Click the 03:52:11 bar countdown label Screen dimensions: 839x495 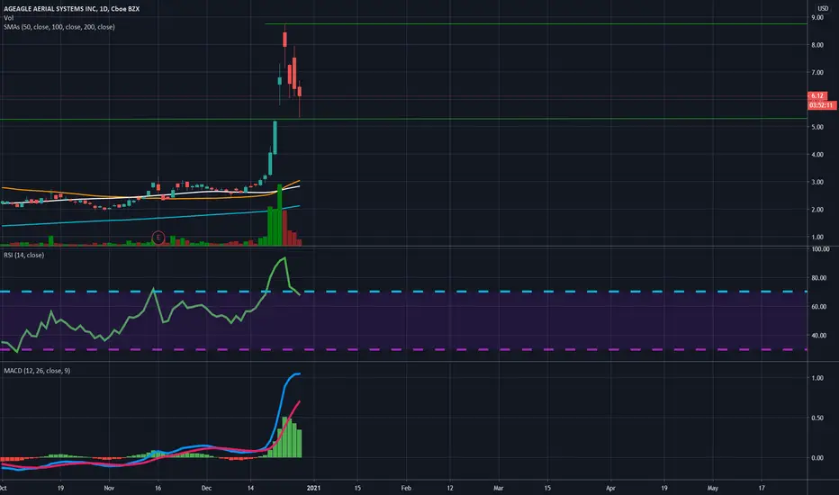tap(821, 105)
